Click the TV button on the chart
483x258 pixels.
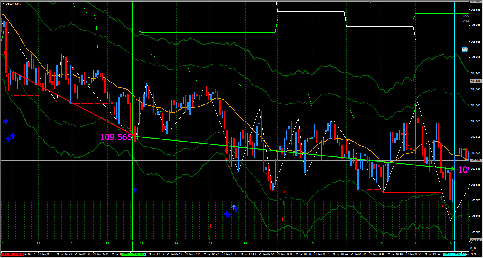click(464, 50)
